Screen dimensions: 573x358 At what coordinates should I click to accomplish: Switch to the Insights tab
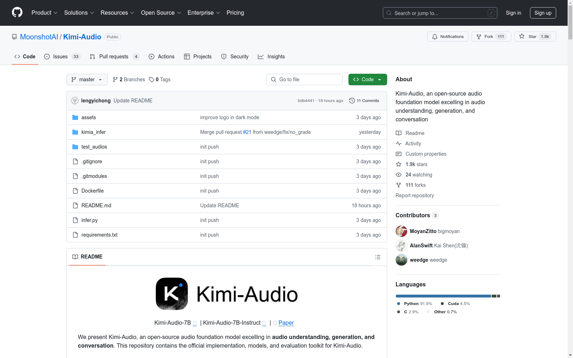(x=271, y=57)
